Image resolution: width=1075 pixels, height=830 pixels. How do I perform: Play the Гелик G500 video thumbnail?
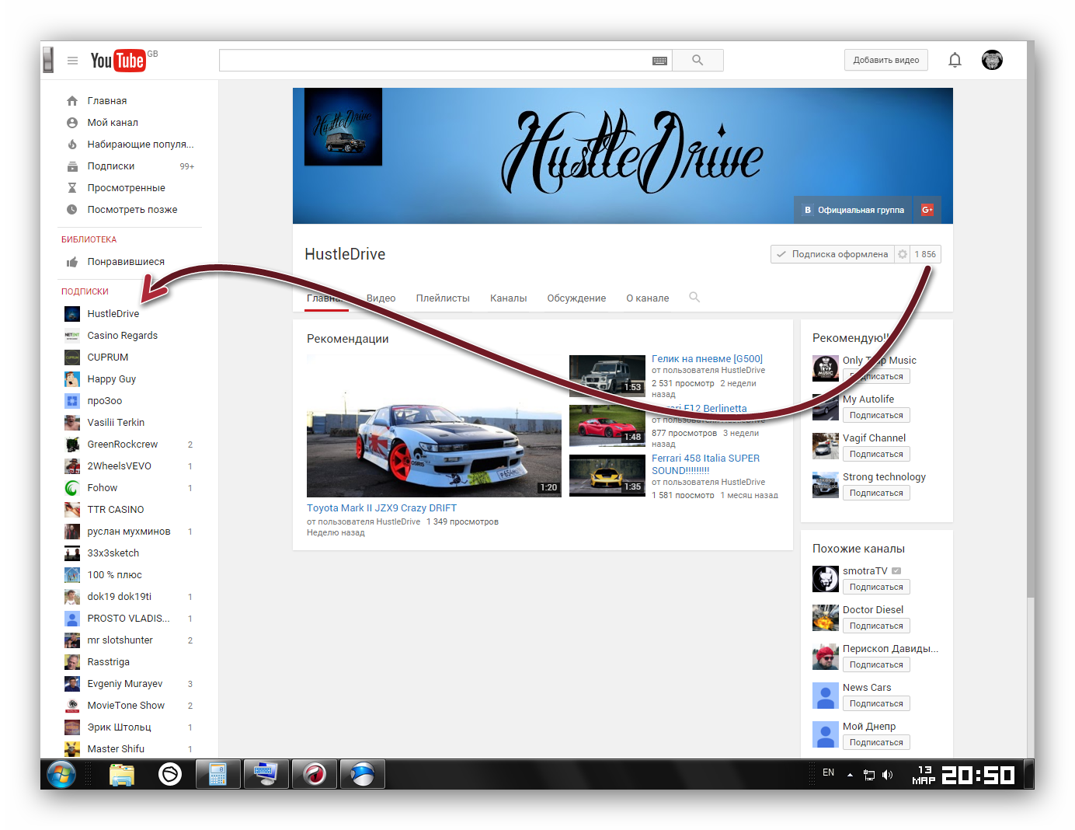607,375
